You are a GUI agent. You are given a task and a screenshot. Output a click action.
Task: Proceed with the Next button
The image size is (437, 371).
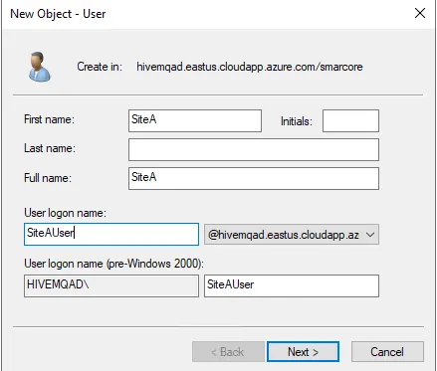304,351
